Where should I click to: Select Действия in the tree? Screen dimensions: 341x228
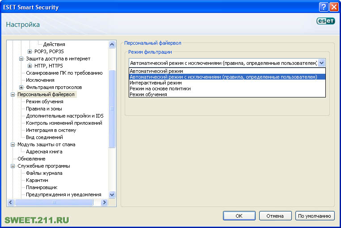pos(54,44)
